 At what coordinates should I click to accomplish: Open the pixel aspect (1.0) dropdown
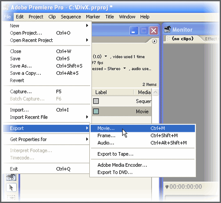click(106, 56)
